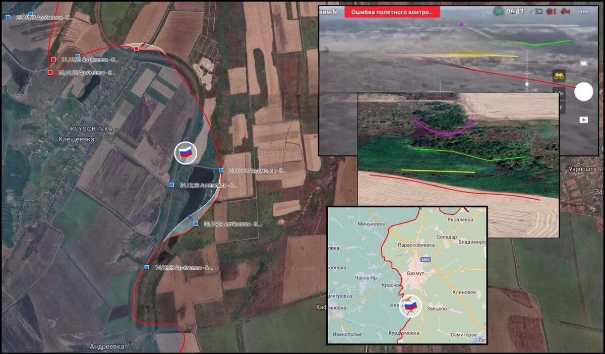Click the Миньковка label on inset map

click(x=371, y=224)
